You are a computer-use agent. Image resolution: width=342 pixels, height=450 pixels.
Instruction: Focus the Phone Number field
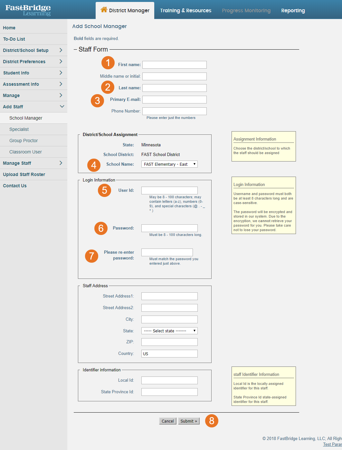(175, 111)
